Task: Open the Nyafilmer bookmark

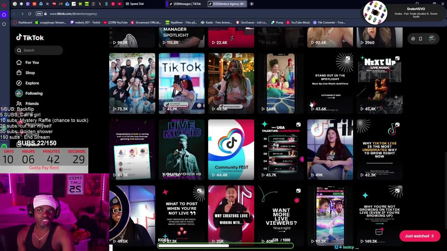Action: (181, 22)
